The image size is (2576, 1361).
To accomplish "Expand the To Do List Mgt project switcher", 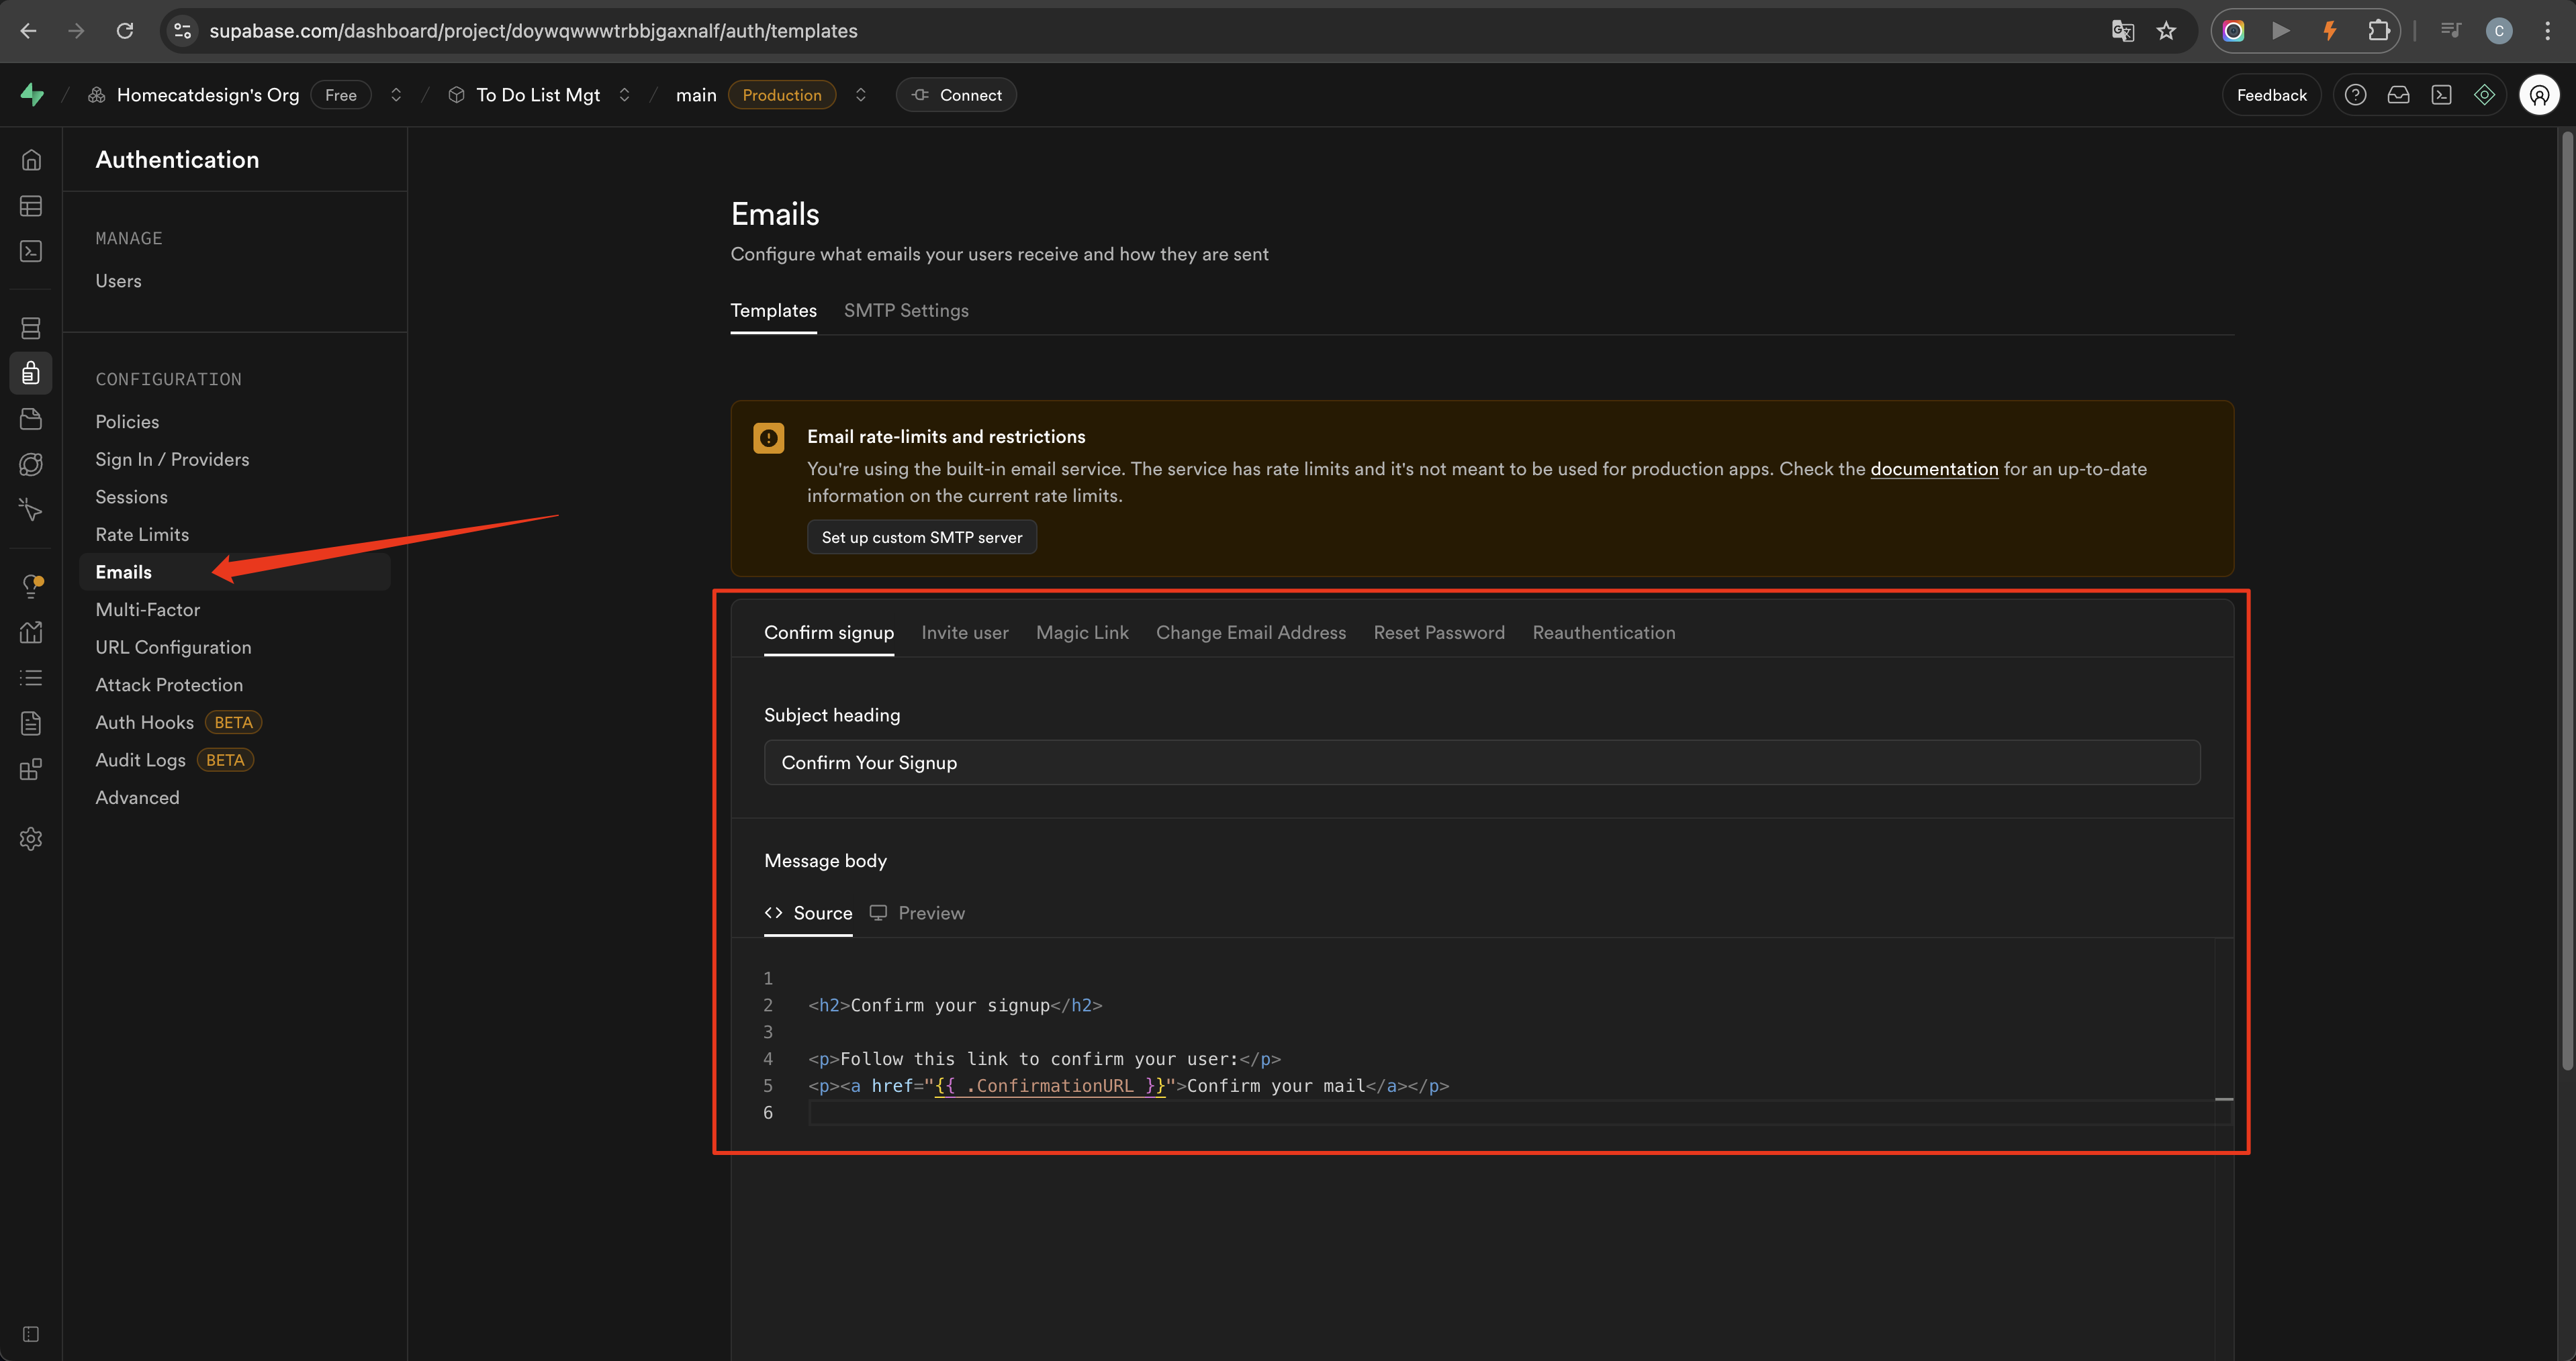I will click(x=624, y=95).
